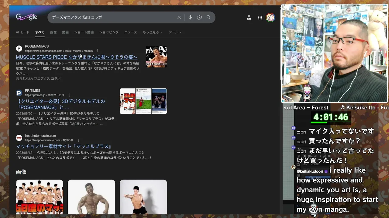This screenshot has height=218, width=389.
Task: Open Google apps grid
Action: (x=260, y=18)
